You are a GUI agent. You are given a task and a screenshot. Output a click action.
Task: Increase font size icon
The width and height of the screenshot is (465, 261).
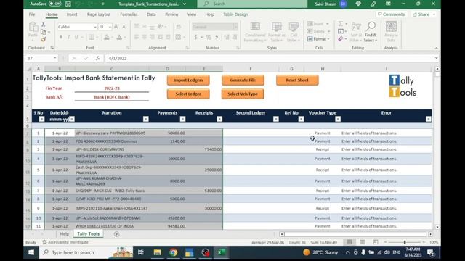click(x=116, y=27)
